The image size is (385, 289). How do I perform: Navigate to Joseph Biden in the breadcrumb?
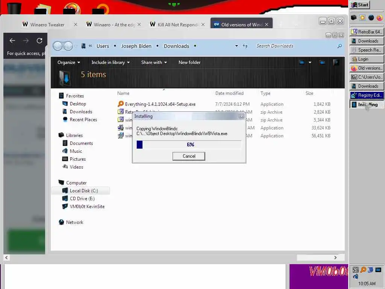pos(136,46)
